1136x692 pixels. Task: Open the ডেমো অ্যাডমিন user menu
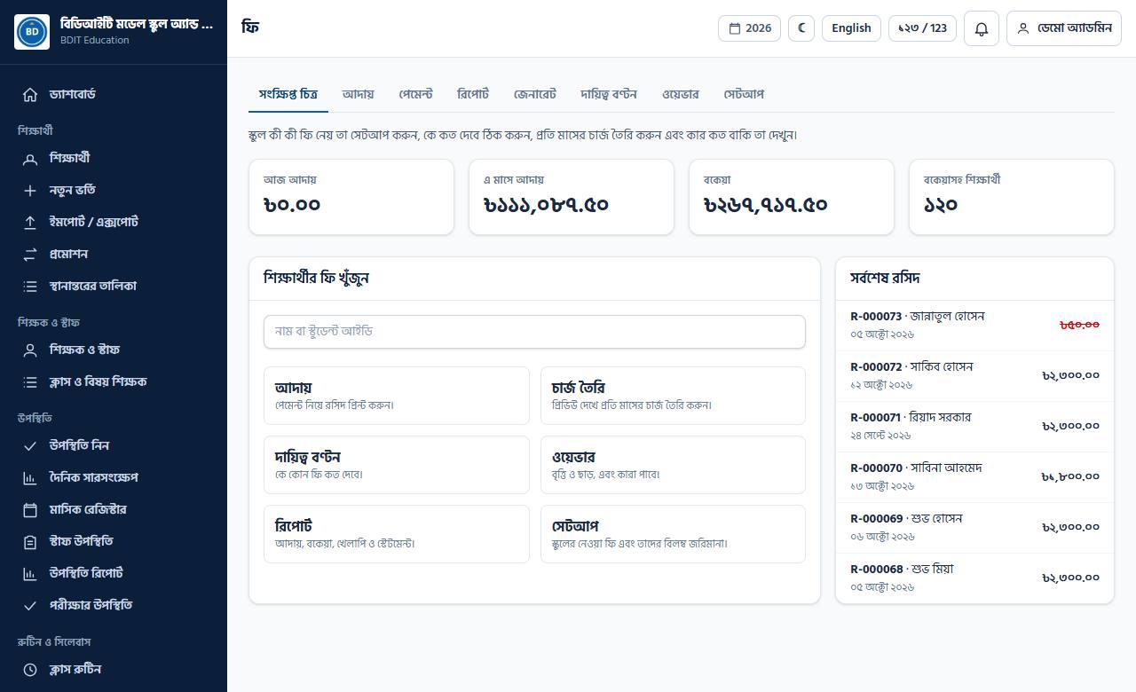point(1064,28)
